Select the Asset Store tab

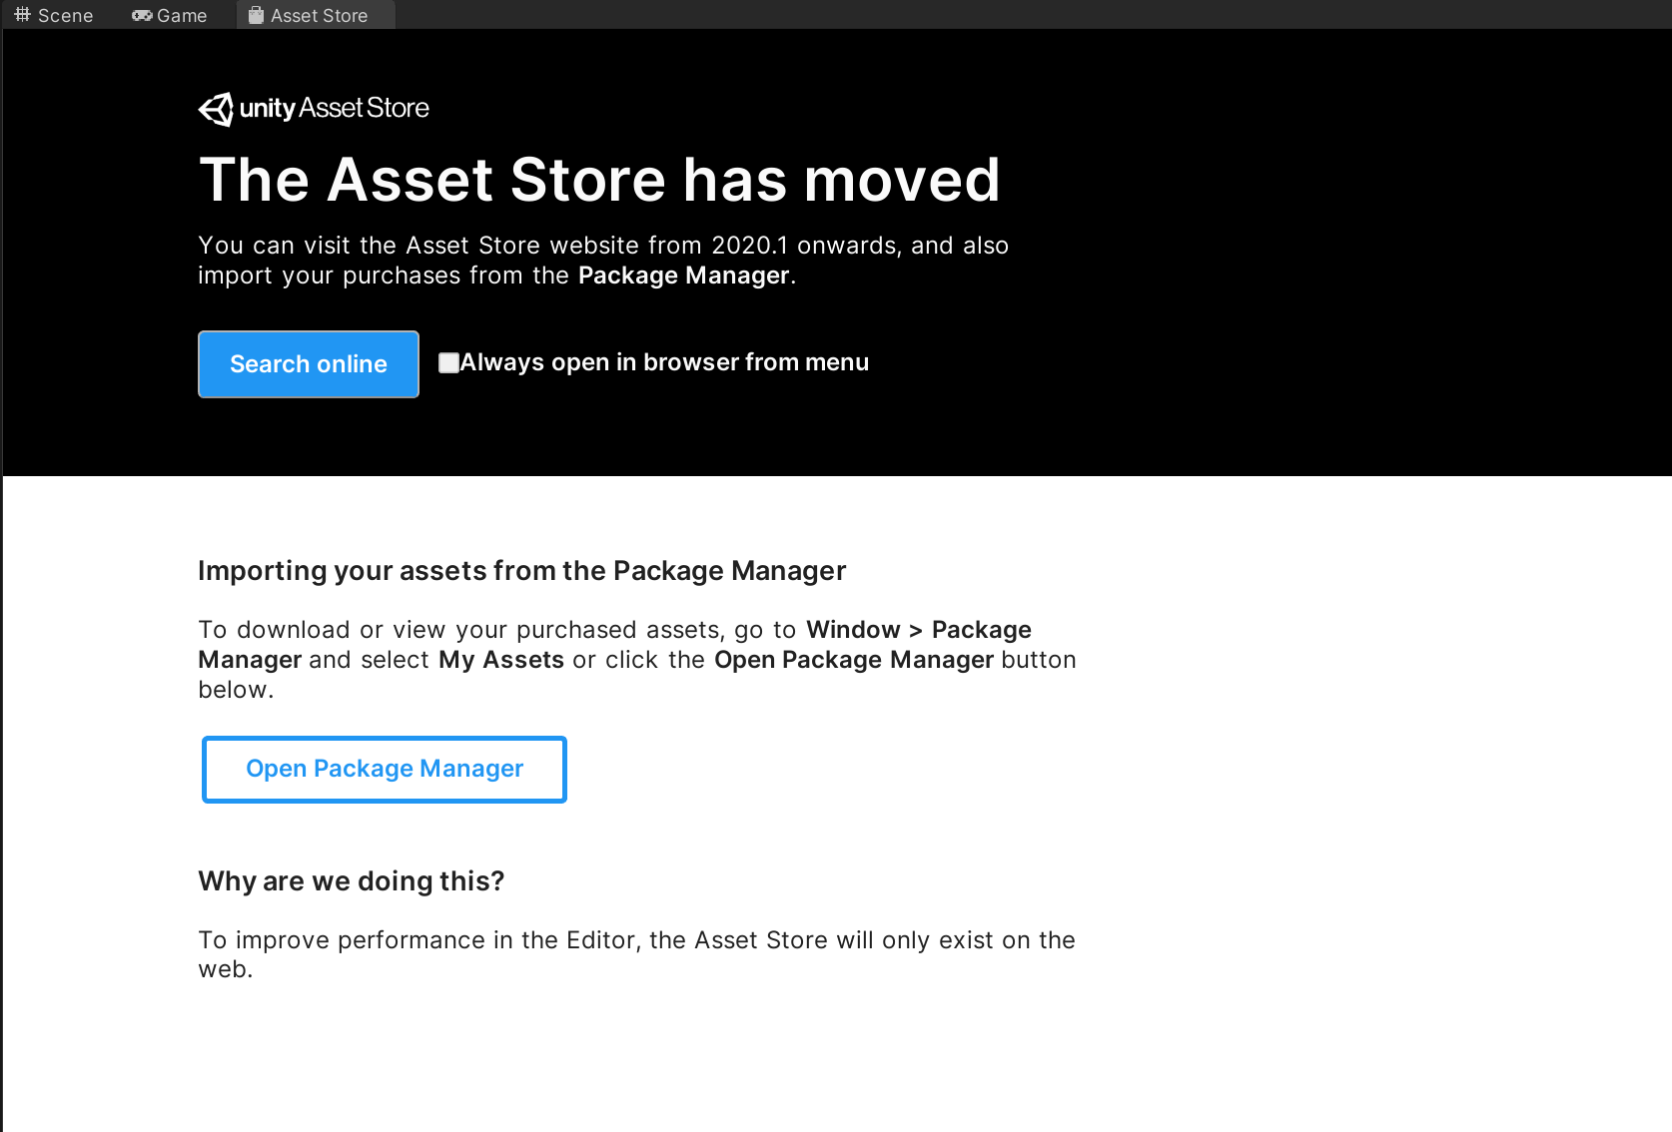pos(316,15)
